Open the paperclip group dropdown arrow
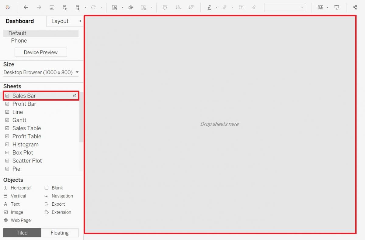Image resolution: width=365 pixels, height=240 pixels. click(x=232, y=7)
